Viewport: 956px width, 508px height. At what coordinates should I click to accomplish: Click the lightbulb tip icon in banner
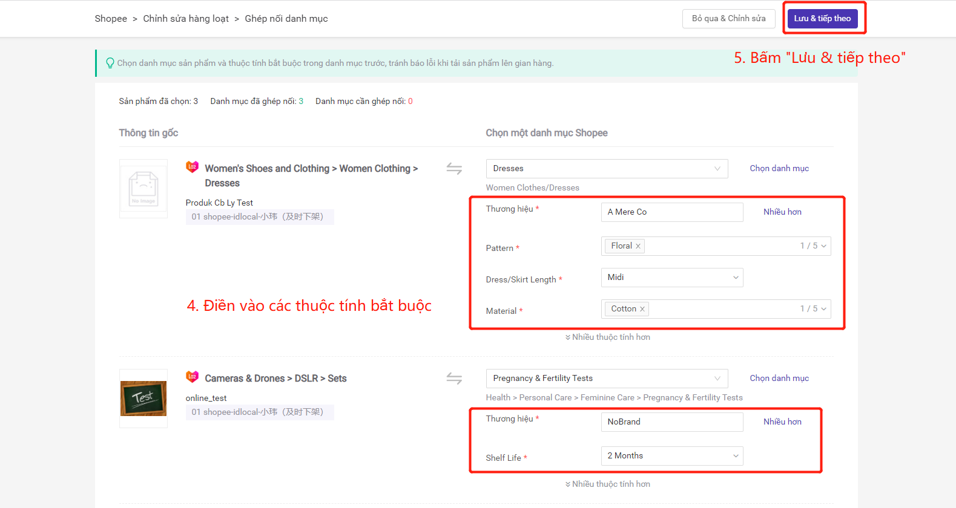pyautogui.click(x=110, y=63)
